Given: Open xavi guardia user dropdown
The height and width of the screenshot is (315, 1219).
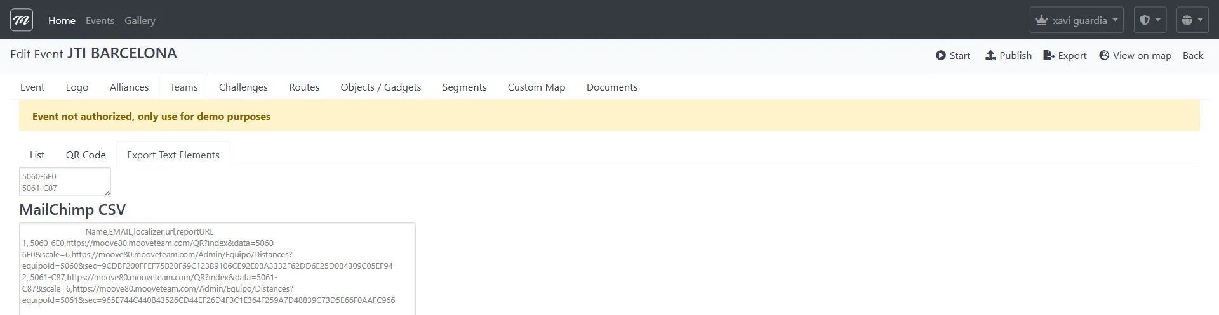Looking at the screenshot, I should (x=1076, y=20).
